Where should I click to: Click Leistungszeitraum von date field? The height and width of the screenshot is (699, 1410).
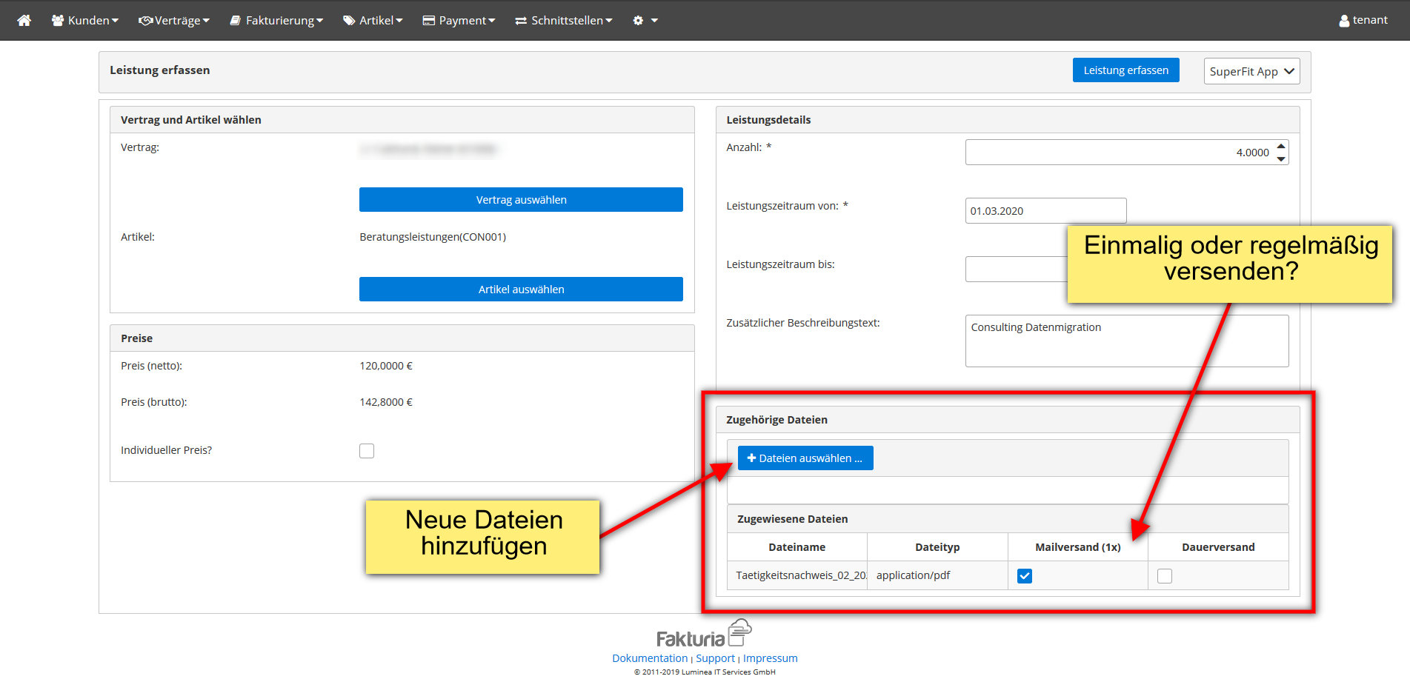click(1045, 211)
